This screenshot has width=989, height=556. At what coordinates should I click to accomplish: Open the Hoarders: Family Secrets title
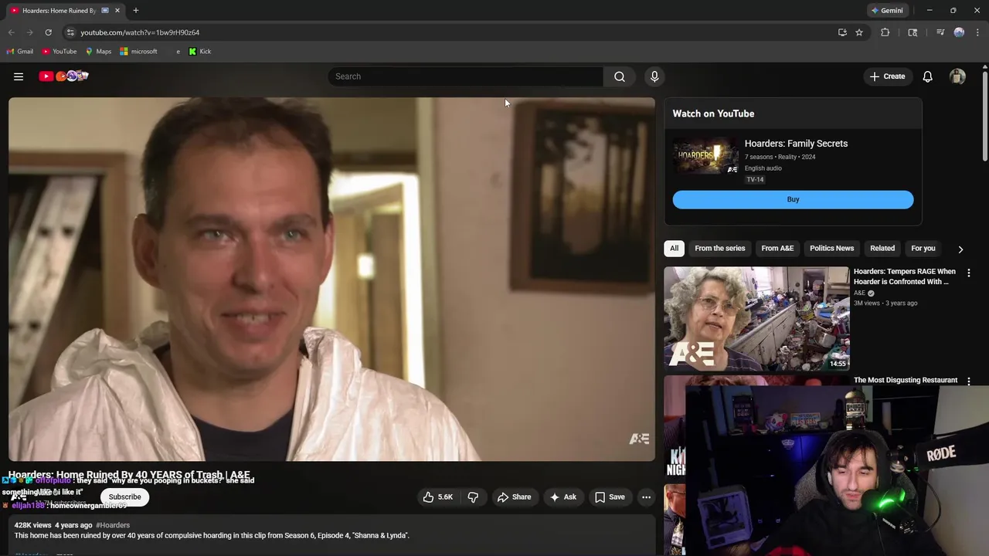796,144
